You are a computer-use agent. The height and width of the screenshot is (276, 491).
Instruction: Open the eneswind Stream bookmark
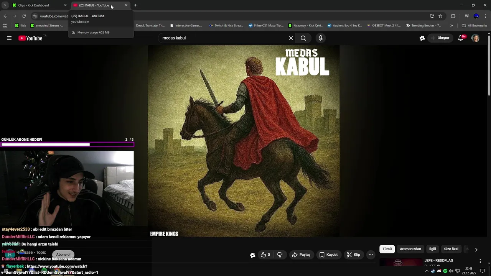tap(47, 26)
